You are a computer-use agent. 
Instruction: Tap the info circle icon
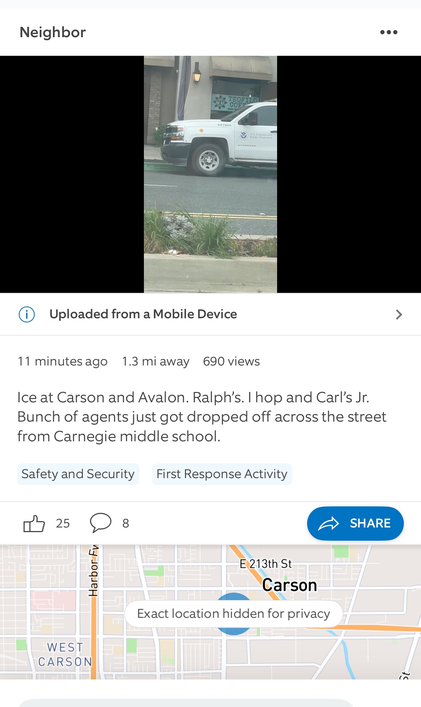(27, 314)
